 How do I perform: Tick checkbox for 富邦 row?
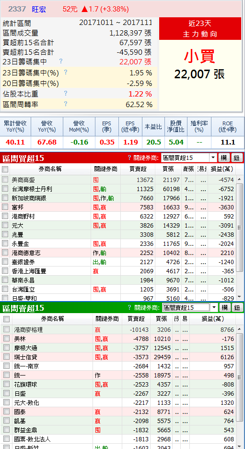click(5, 207)
